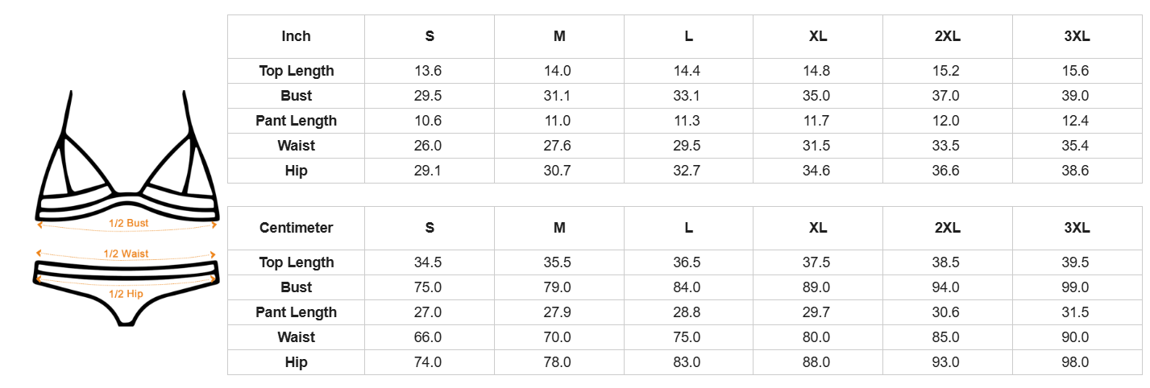Viewport: 1150px width, 388px height.
Task: Select the "Centimeter" table header cell
Action: click(x=296, y=228)
